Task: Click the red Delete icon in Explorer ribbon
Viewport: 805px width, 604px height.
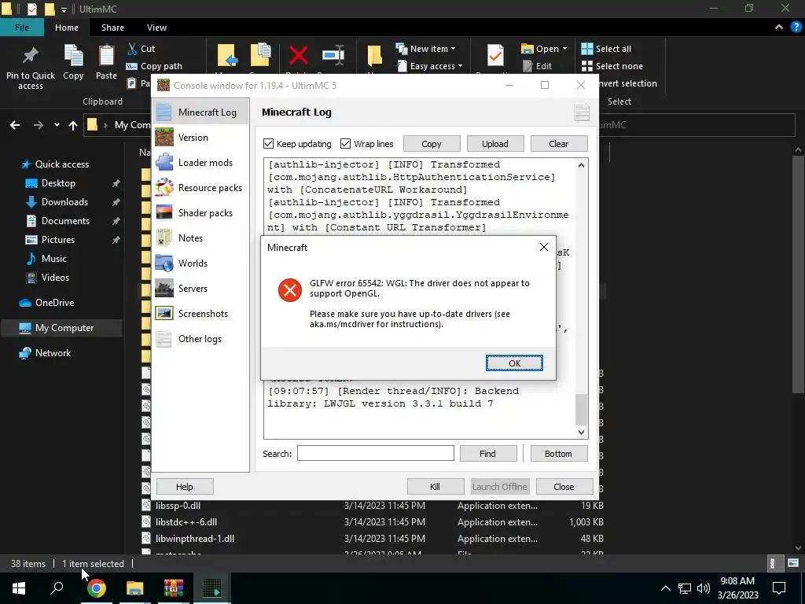Action: [298, 56]
